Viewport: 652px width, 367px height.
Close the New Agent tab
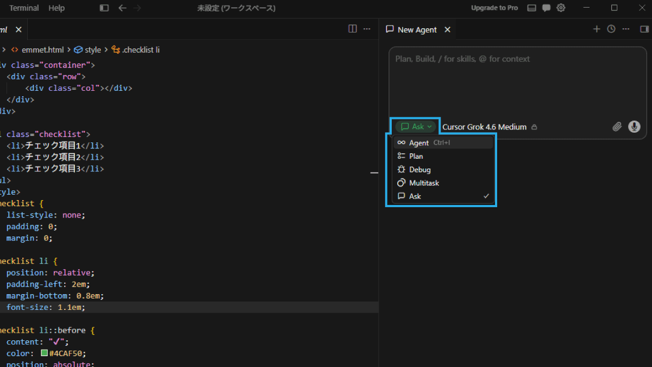click(x=448, y=30)
